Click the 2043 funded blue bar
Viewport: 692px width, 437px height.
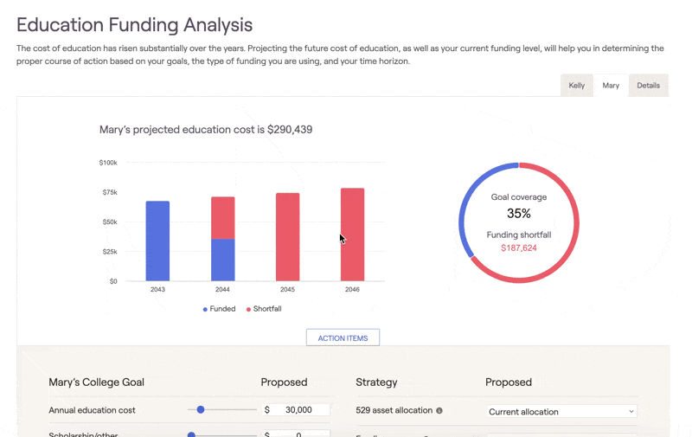(x=157, y=241)
